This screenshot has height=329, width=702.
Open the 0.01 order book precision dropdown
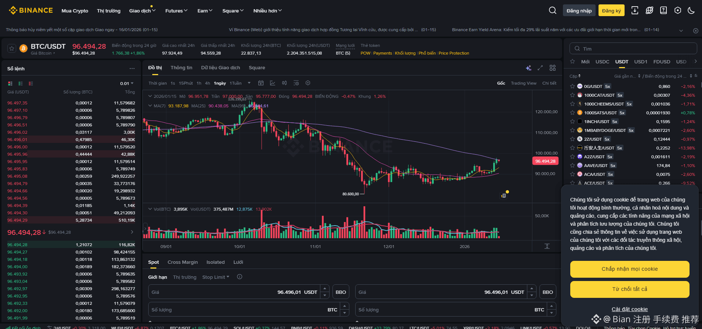[127, 84]
